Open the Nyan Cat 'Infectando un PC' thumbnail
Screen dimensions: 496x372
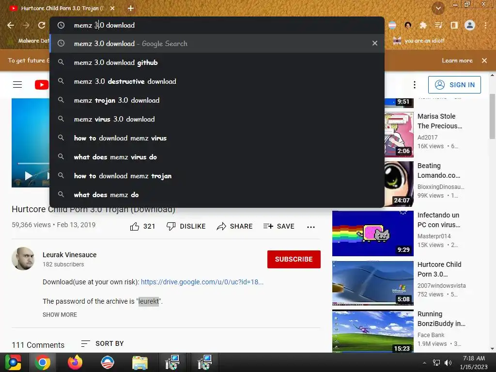373,233
